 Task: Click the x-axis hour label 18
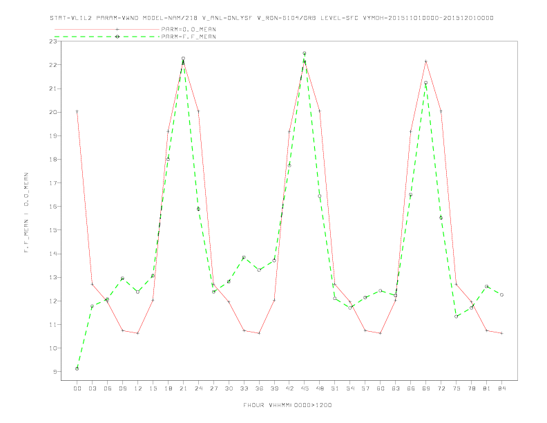tap(168, 388)
